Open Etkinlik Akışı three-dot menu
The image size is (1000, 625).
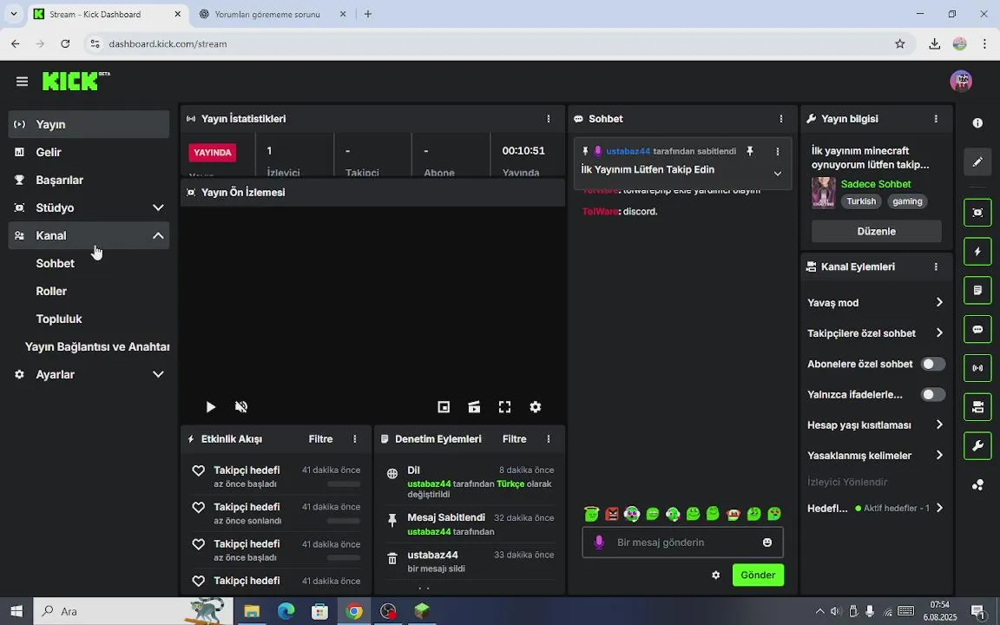[x=354, y=438]
